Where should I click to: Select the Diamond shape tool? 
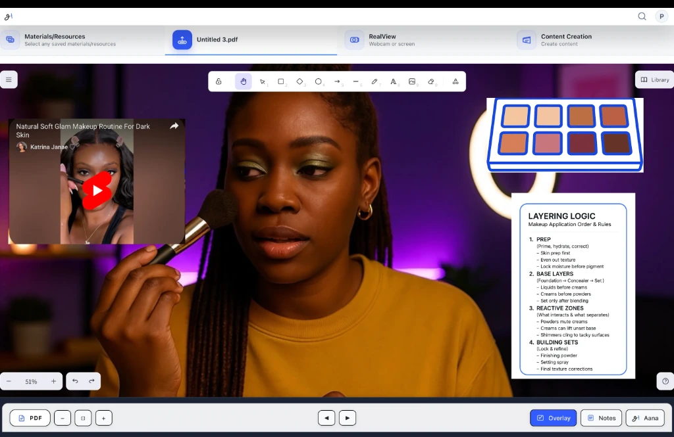(x=299, y=81)
